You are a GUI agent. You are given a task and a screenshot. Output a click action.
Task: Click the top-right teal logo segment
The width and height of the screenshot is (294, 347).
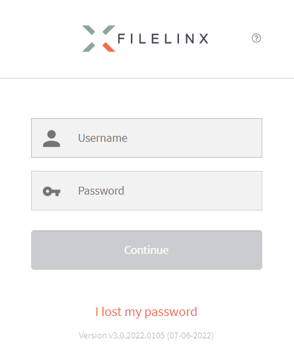[x=109, y=30]
